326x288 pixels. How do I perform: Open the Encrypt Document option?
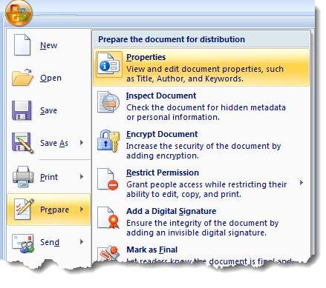tap(201, 144)
